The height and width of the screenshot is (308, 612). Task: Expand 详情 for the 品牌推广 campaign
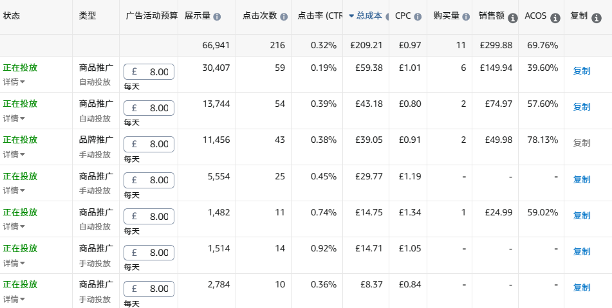click(x=14, y=154)
